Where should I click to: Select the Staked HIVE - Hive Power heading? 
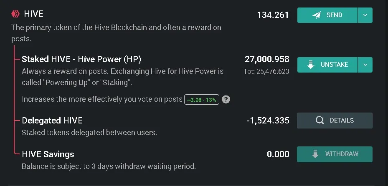[82, 59]
